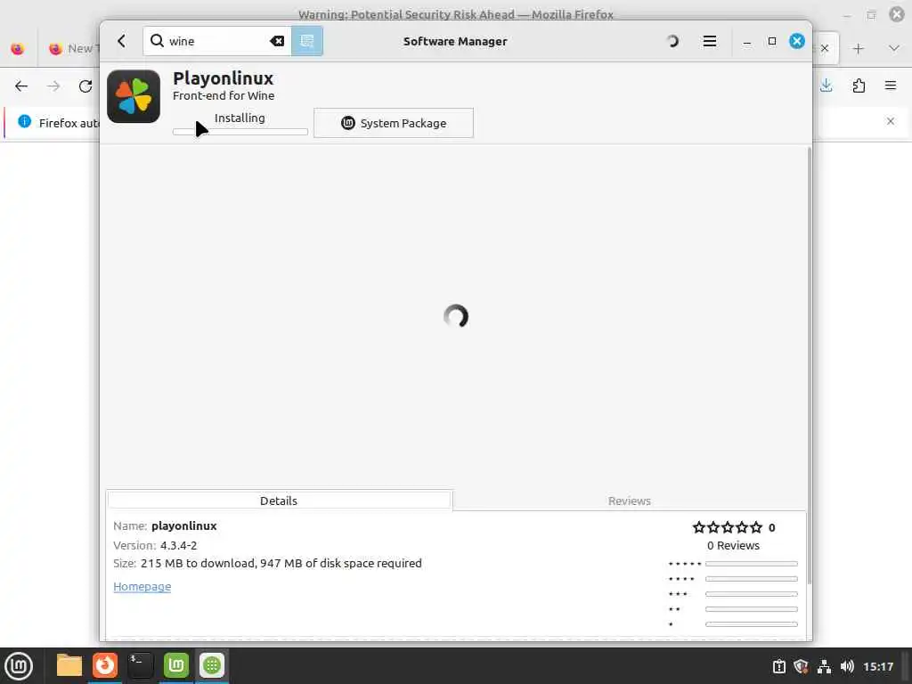The height and width of the screenshot is (684, 912).
Task: Switch to the Reviews tab
Action: [630, 501]
